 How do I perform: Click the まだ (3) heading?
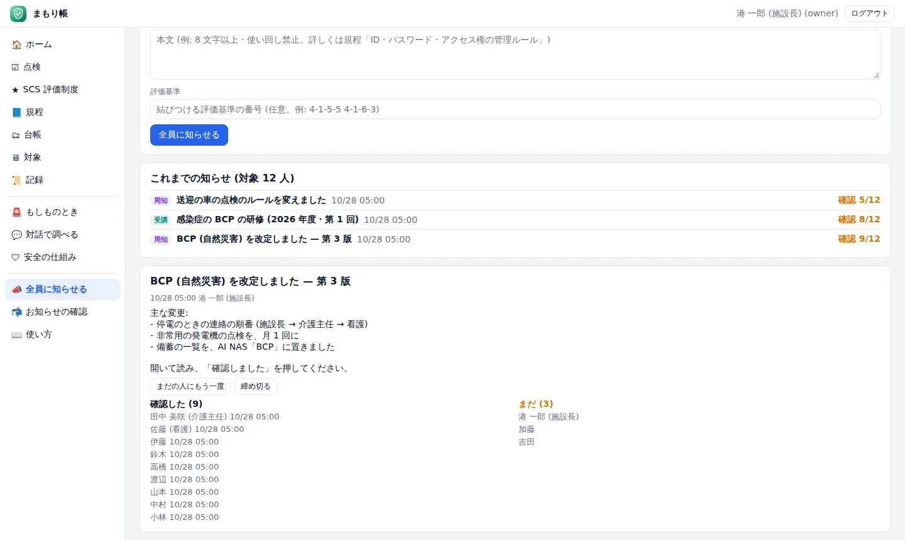coord(536,404)
